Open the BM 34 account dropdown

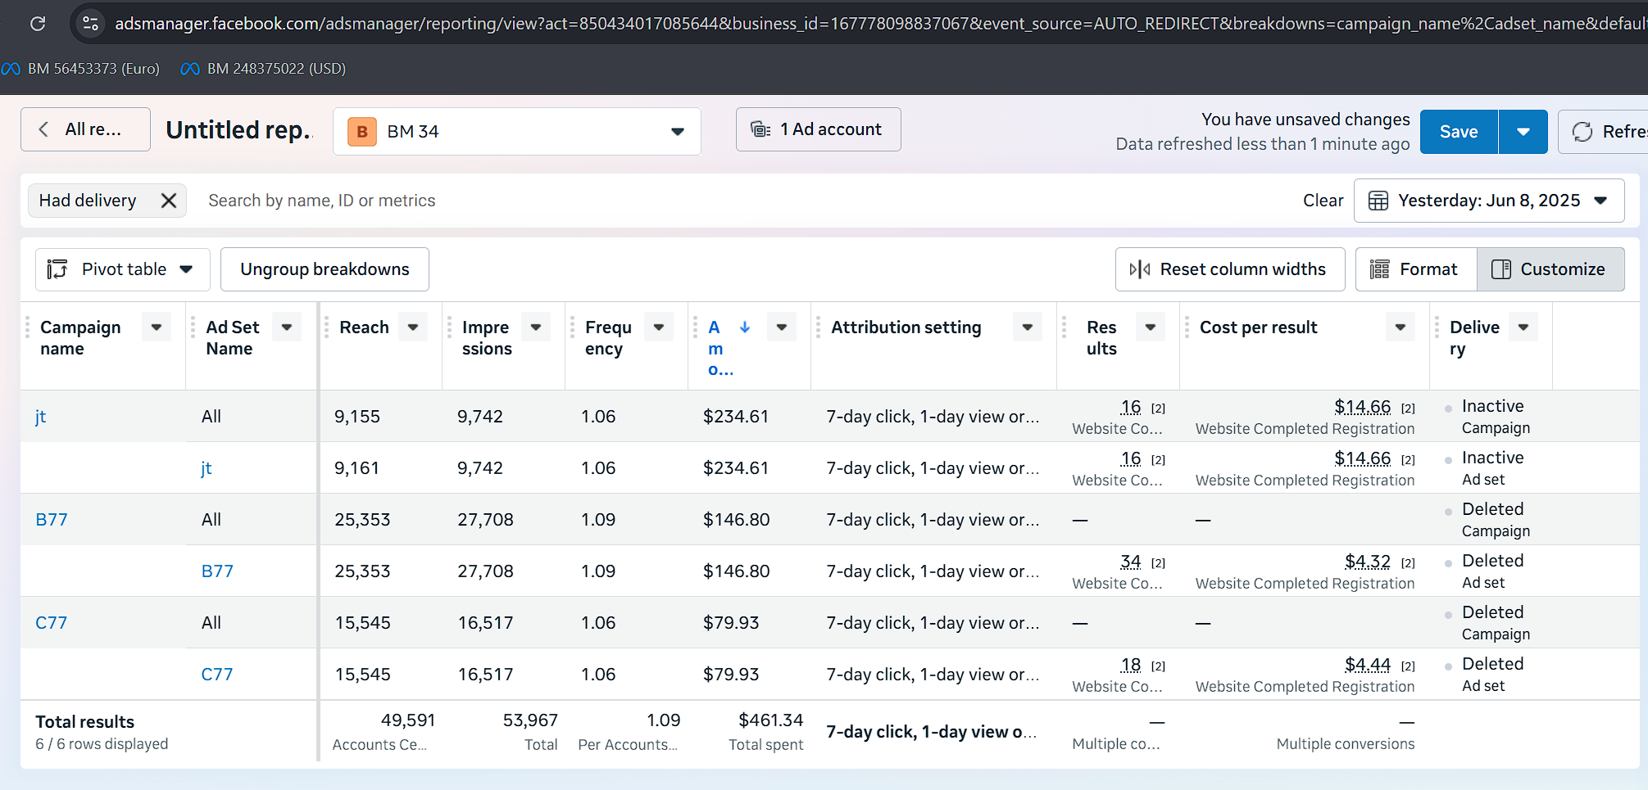[517, 131]
